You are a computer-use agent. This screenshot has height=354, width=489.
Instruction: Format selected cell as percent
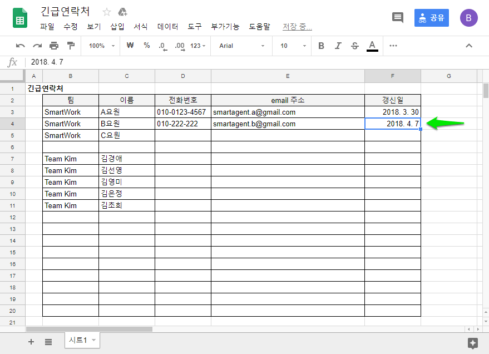146,46
